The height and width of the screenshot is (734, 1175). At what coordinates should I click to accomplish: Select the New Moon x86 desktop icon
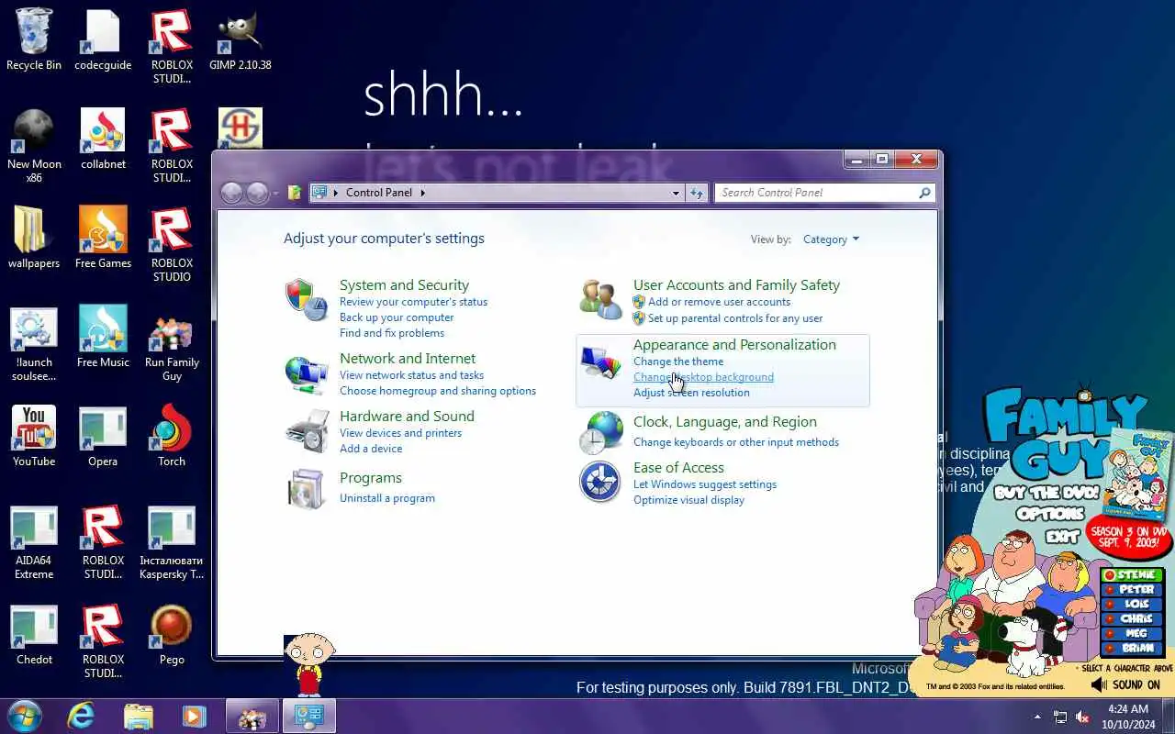[34, 145]
